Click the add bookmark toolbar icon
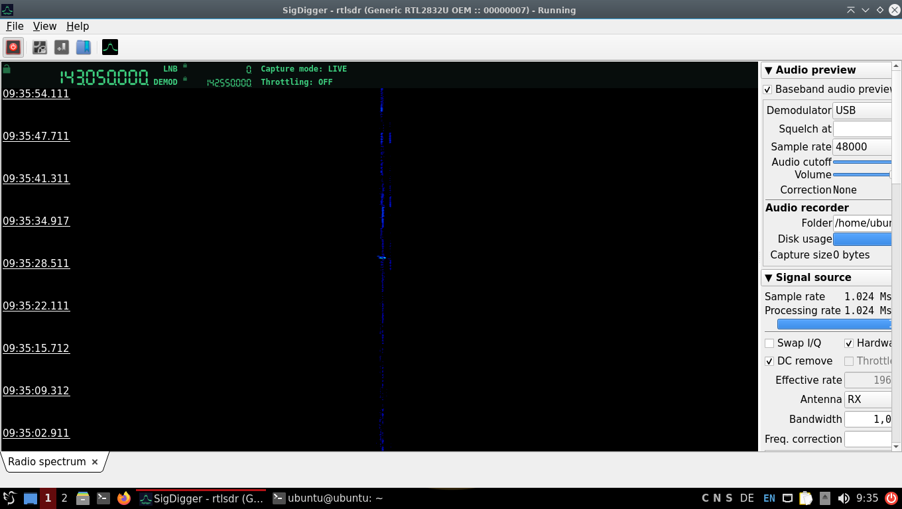The height and width of the screenshot is (509, 902). click(x=62, y=47)
